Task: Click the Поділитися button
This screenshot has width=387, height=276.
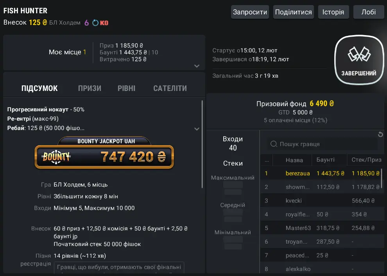Action: [x=293, y=12]
